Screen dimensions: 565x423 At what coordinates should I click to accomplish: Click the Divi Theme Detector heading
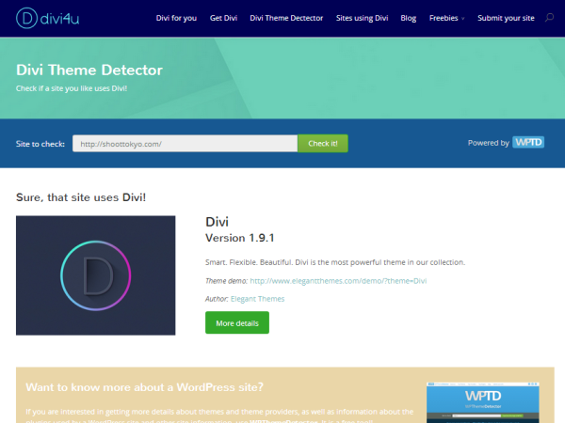coord(89,70)
